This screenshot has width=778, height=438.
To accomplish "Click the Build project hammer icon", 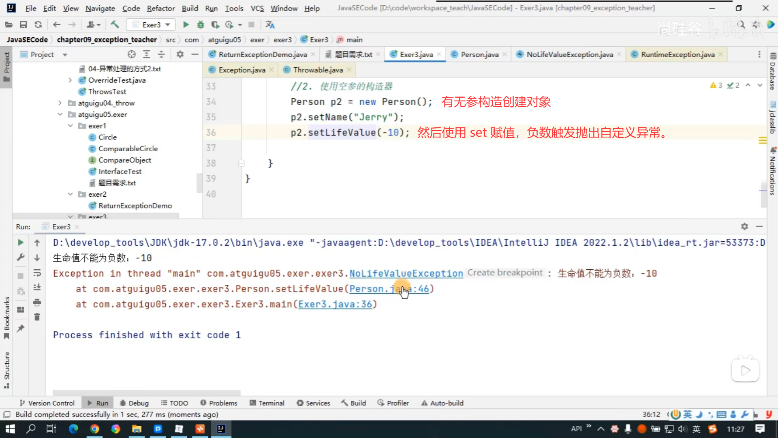I will point(115,25).
